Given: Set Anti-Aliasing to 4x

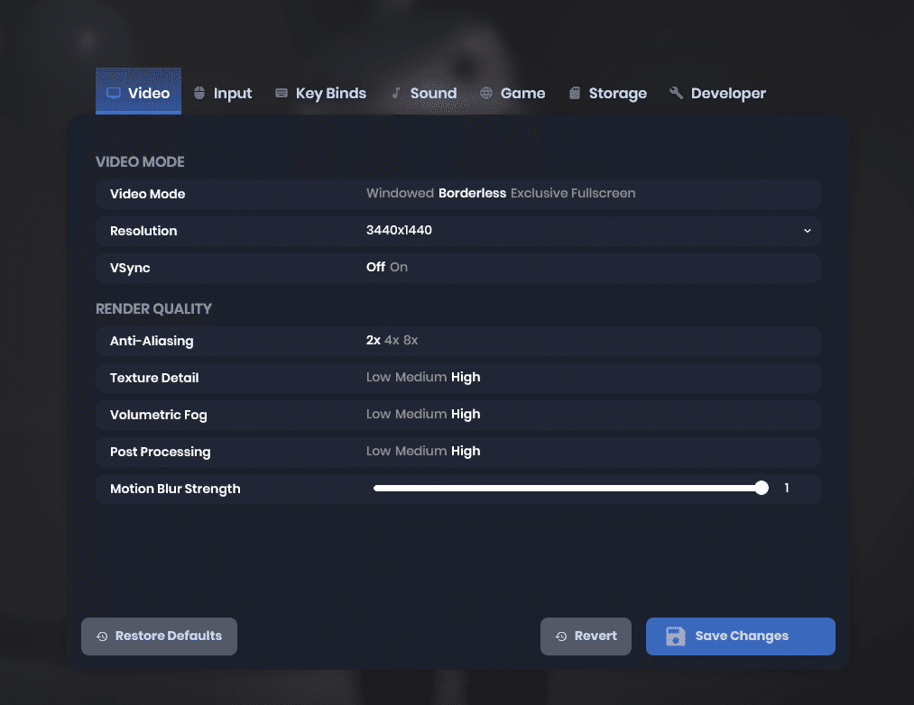Looking at the screenshot, I should coord(392,340).
